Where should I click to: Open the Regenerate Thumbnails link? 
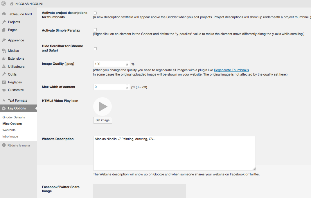(x=231, y=70)
